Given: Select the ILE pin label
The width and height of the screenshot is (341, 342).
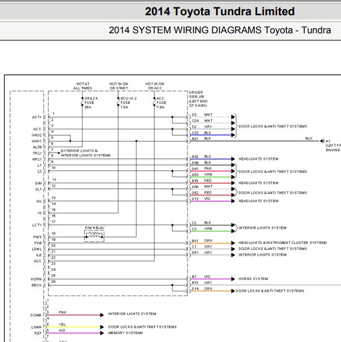Looking at the screenshot, I should (x=39, y=255).
